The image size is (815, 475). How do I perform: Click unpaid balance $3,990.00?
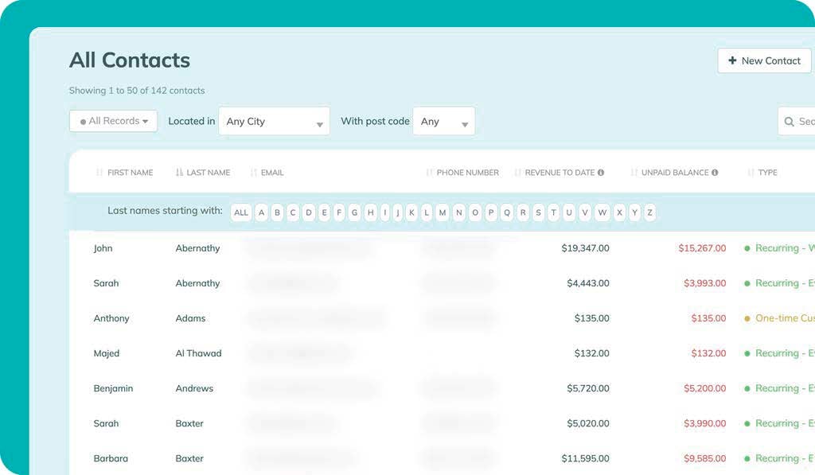tap(705, 423)
